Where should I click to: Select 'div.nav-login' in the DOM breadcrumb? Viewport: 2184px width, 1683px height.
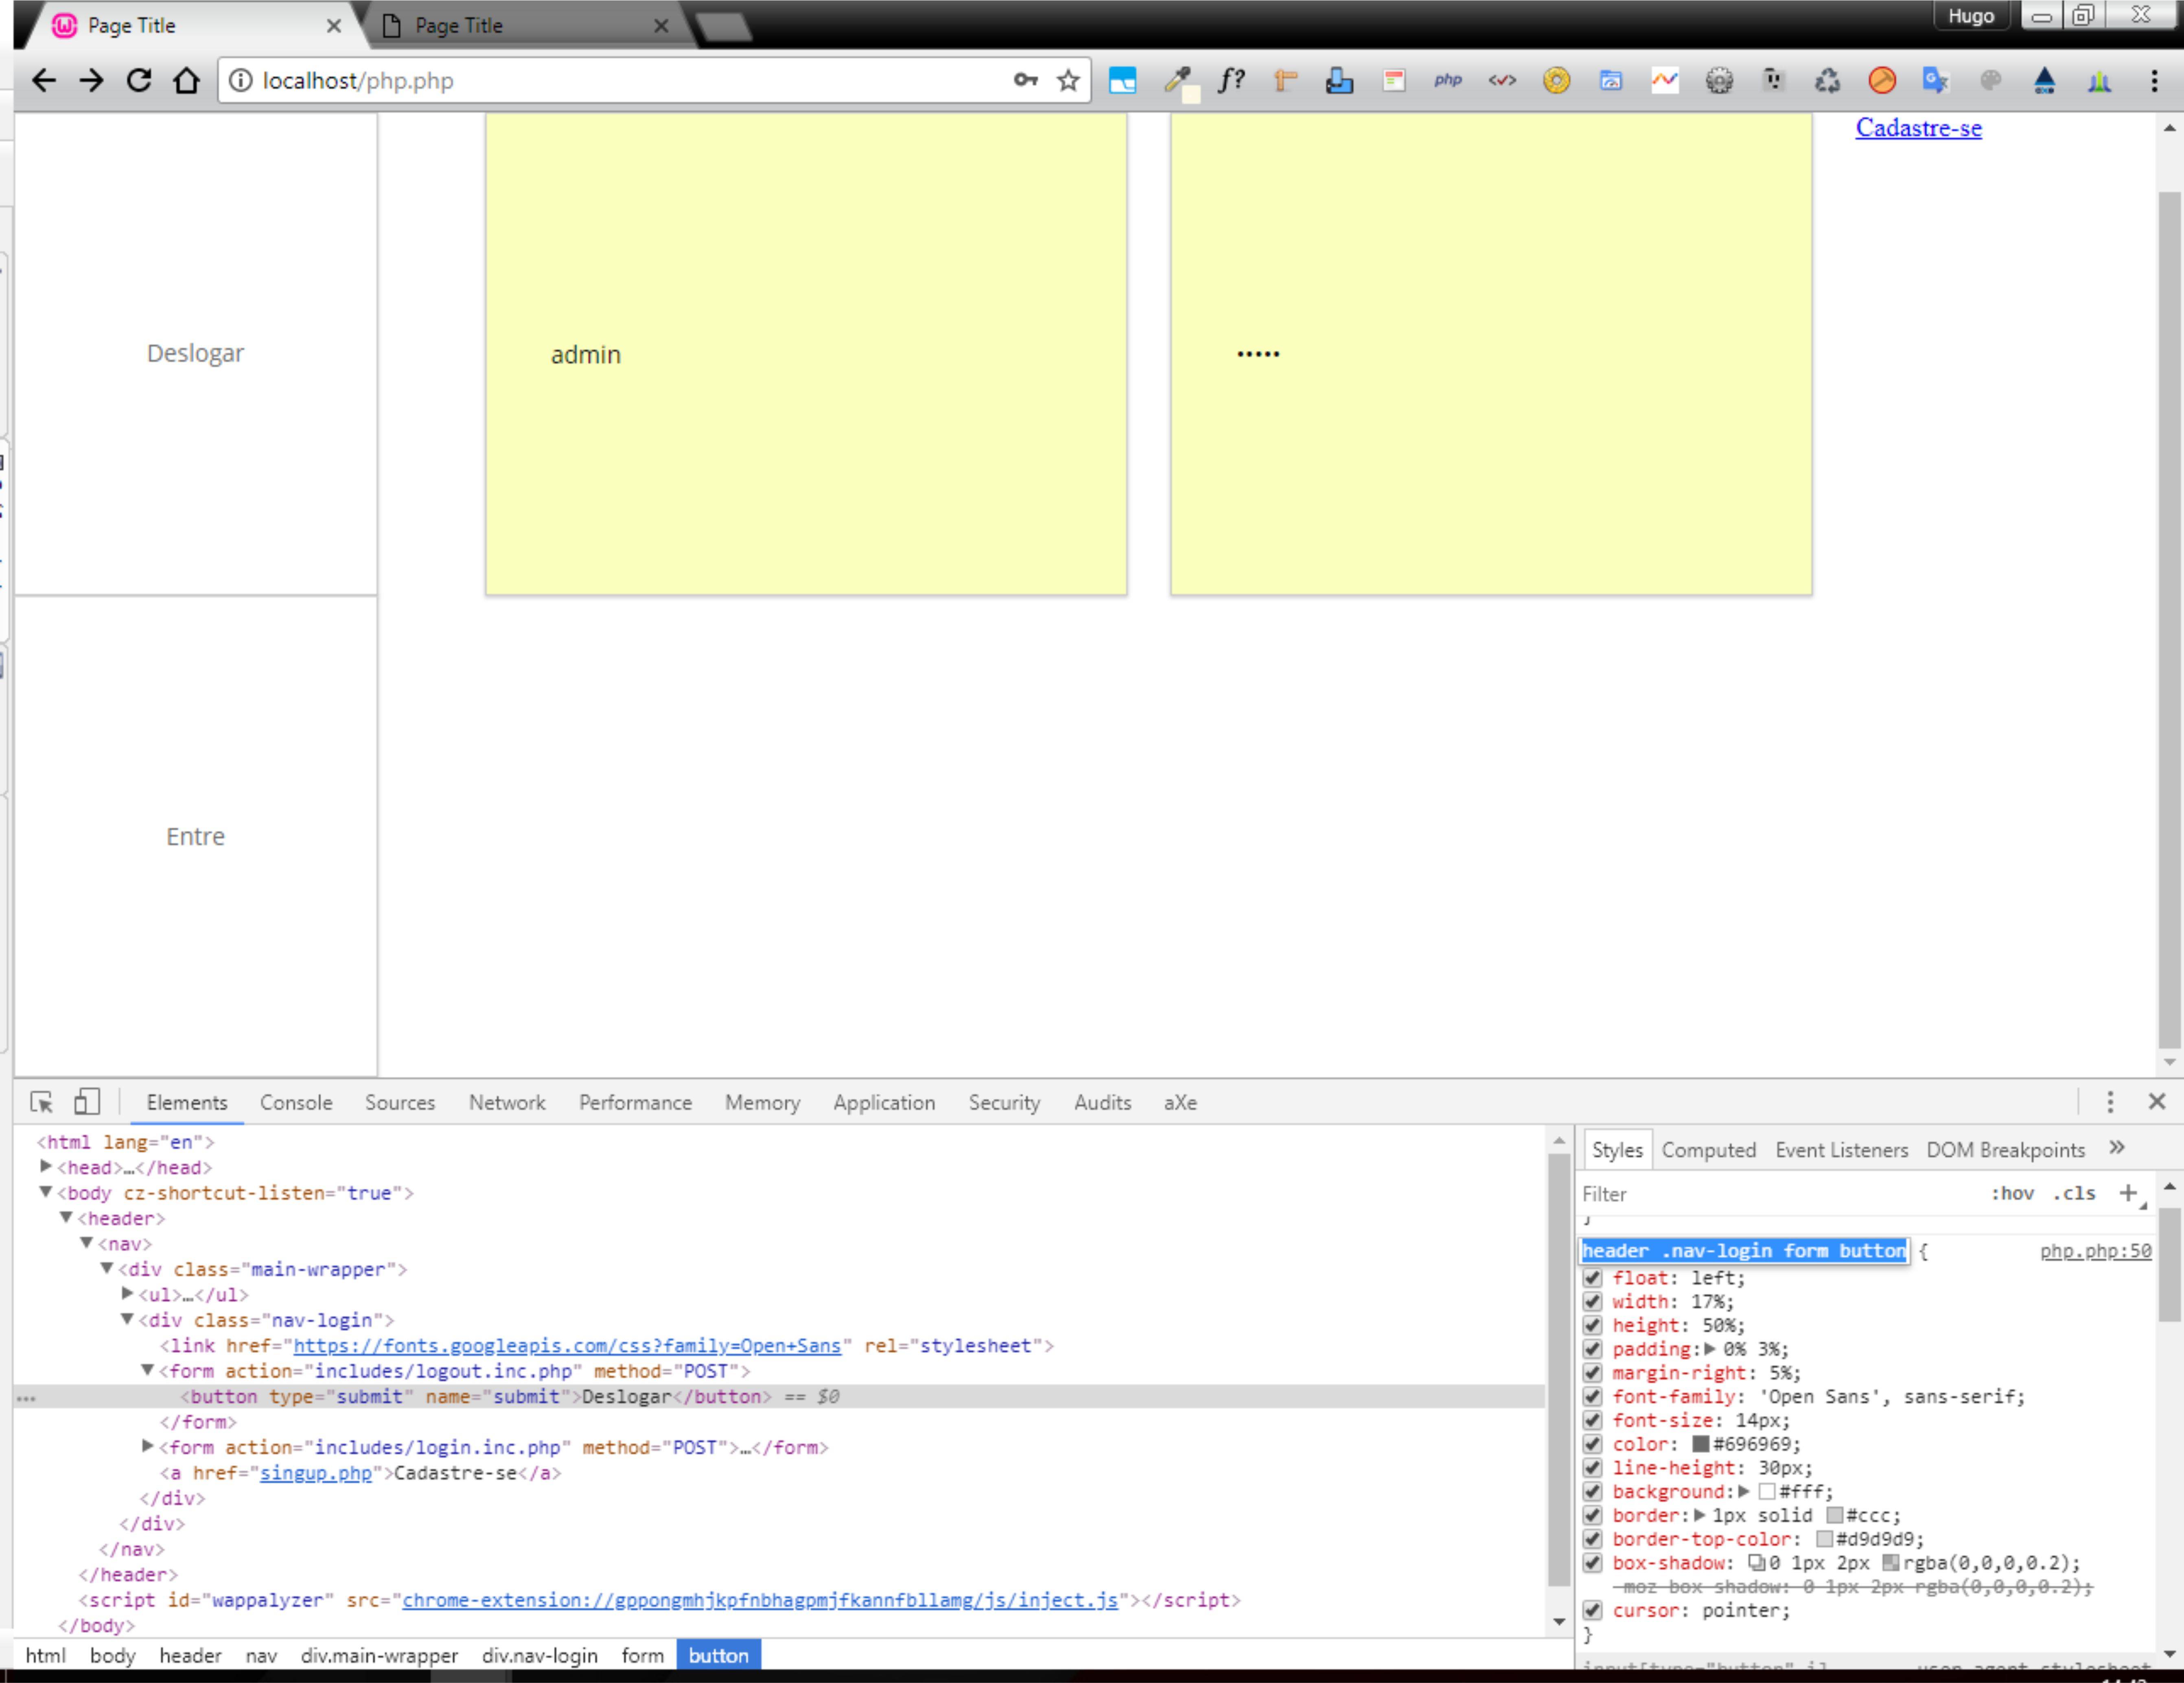click(540, 1656)
